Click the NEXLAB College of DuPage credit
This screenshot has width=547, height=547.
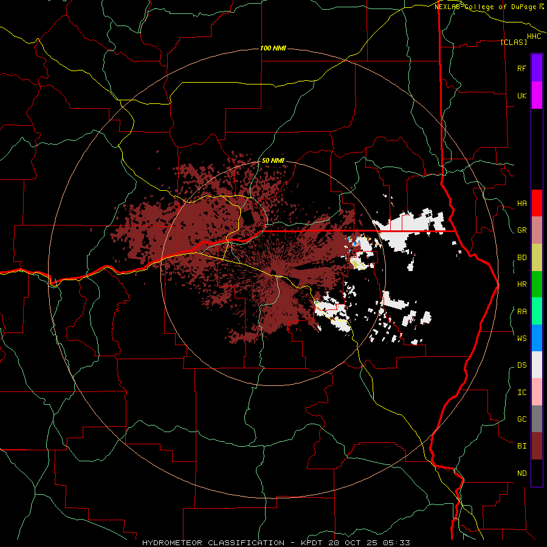489,7
